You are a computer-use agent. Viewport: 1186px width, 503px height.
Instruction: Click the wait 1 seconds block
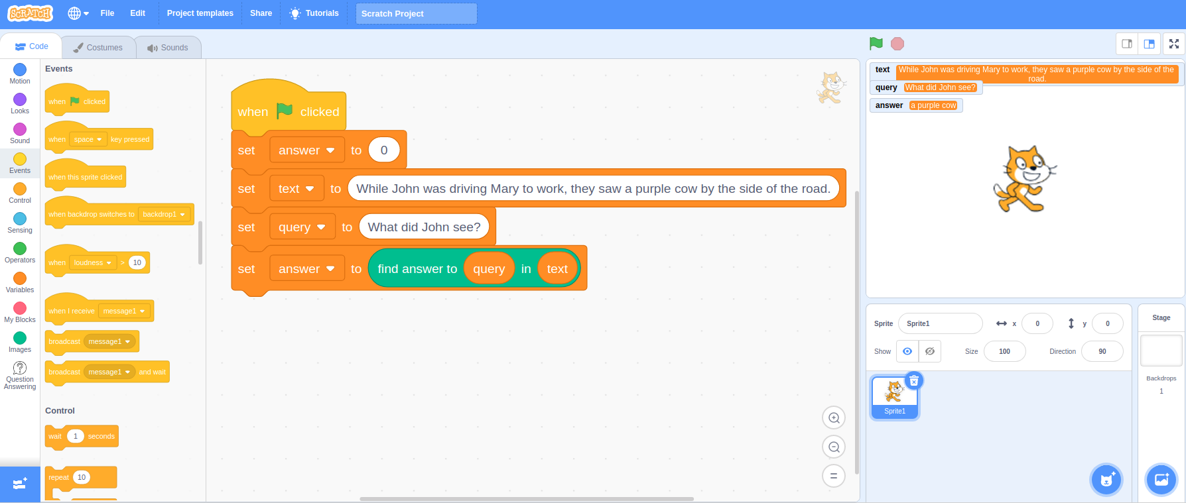coord(82,436)
